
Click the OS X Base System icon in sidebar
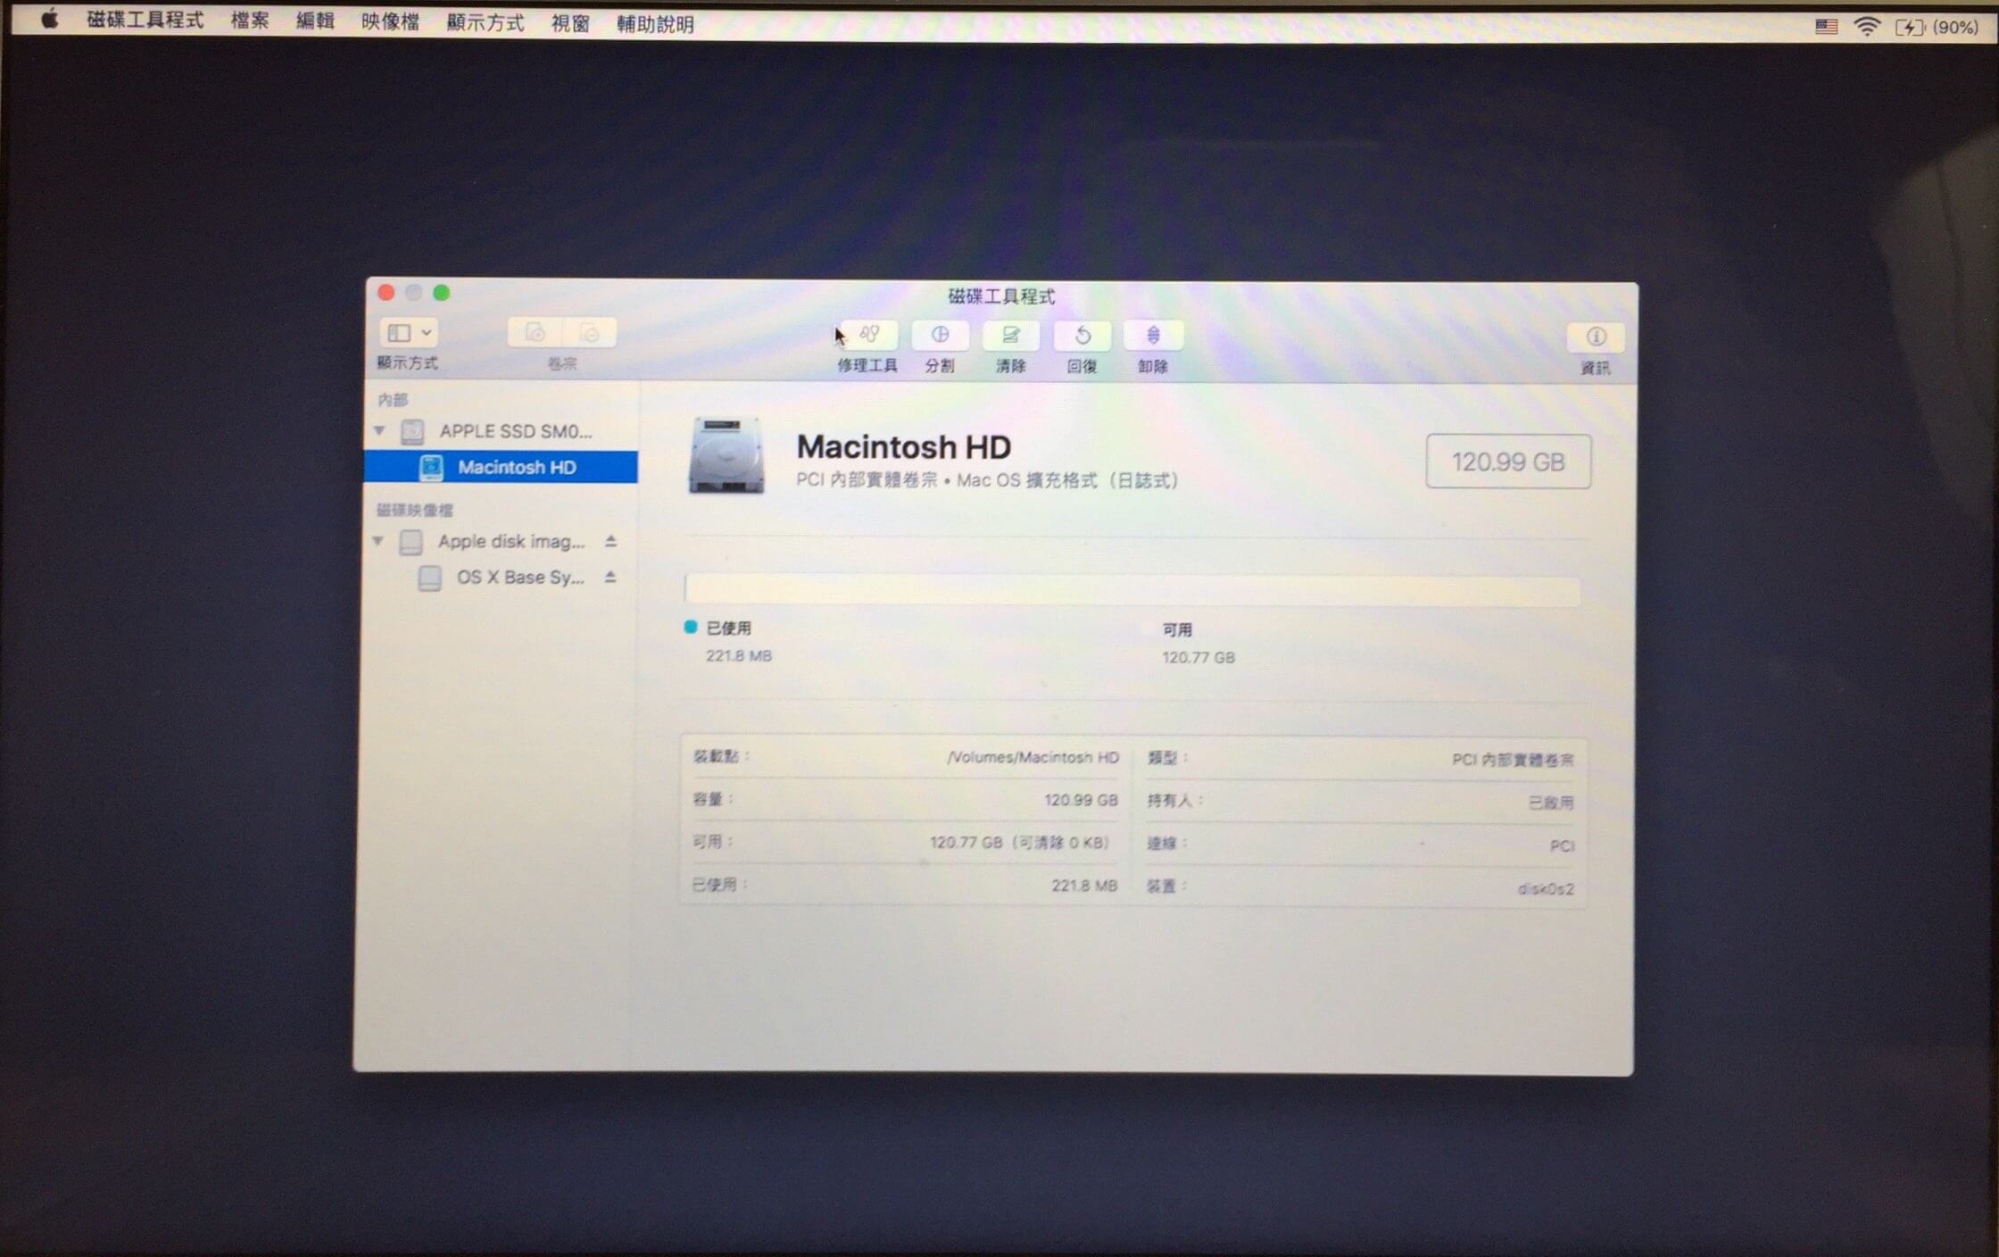click(429, 578)
